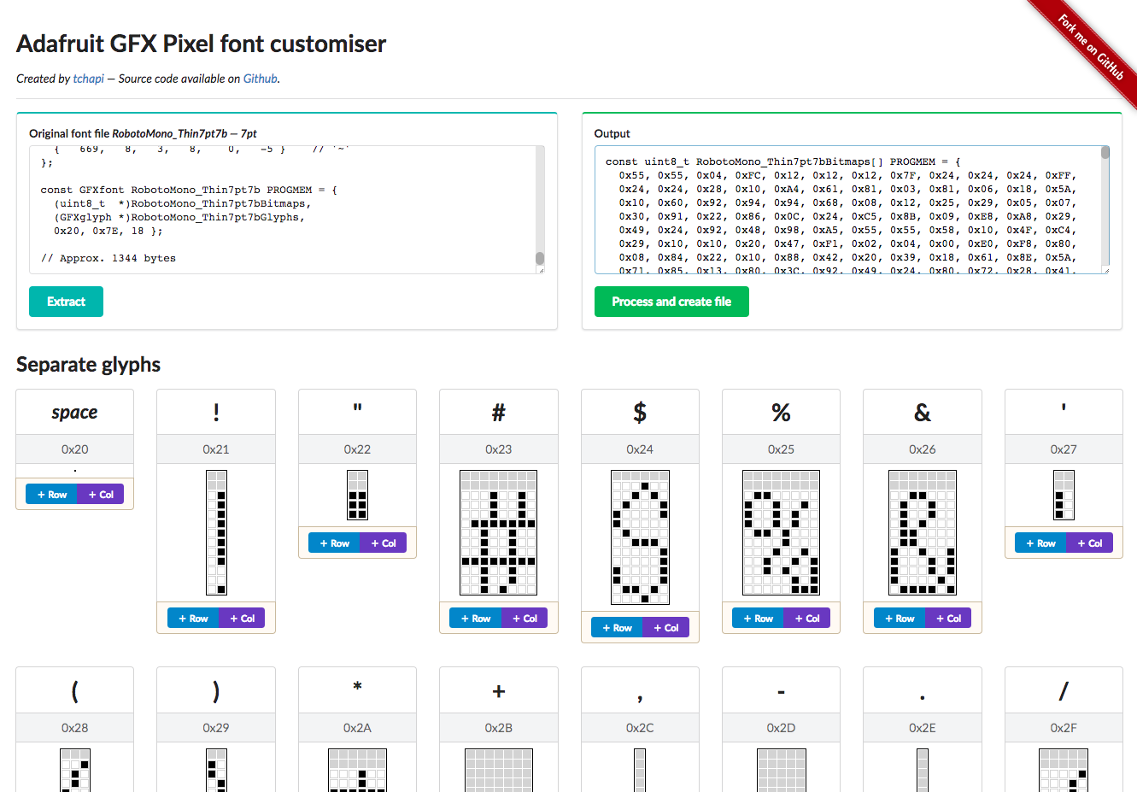
Task: Click the space glyph title
Action: 74,413
